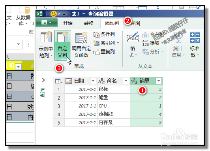This screenshot has width=210, height=151.
Task: Click the vertical 查询 label in side pane
Action: pos(43,93)
